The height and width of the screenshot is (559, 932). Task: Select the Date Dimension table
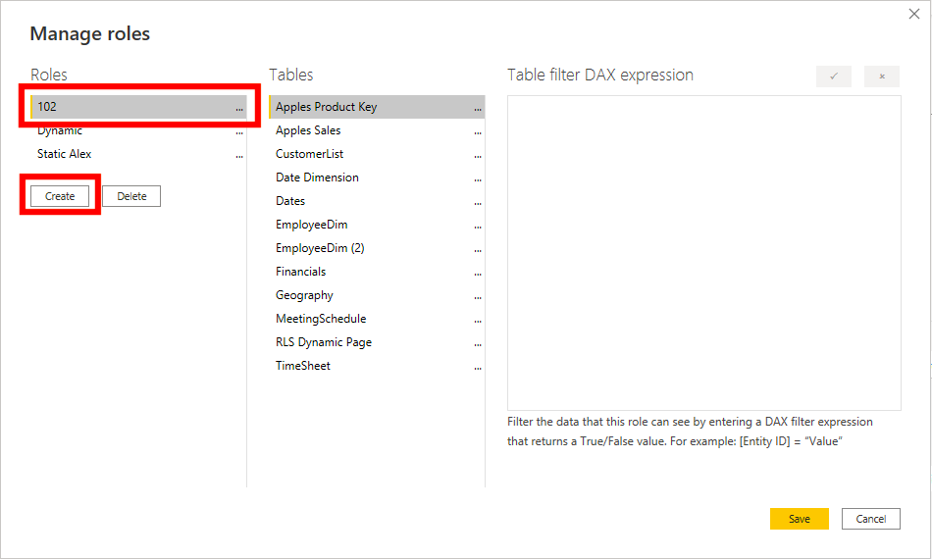coord(317,178)
